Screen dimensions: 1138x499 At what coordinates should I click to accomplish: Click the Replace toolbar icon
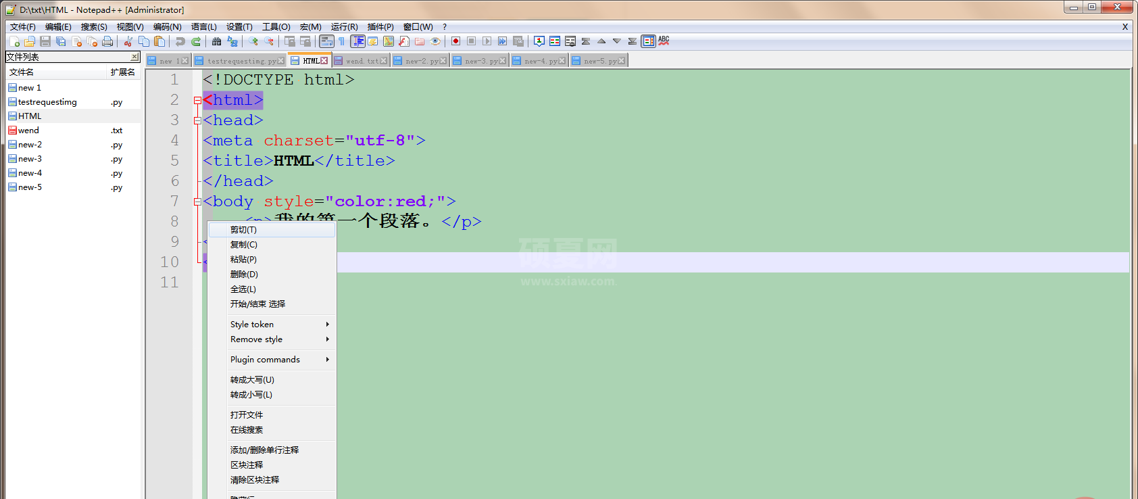tap(232, 41)
